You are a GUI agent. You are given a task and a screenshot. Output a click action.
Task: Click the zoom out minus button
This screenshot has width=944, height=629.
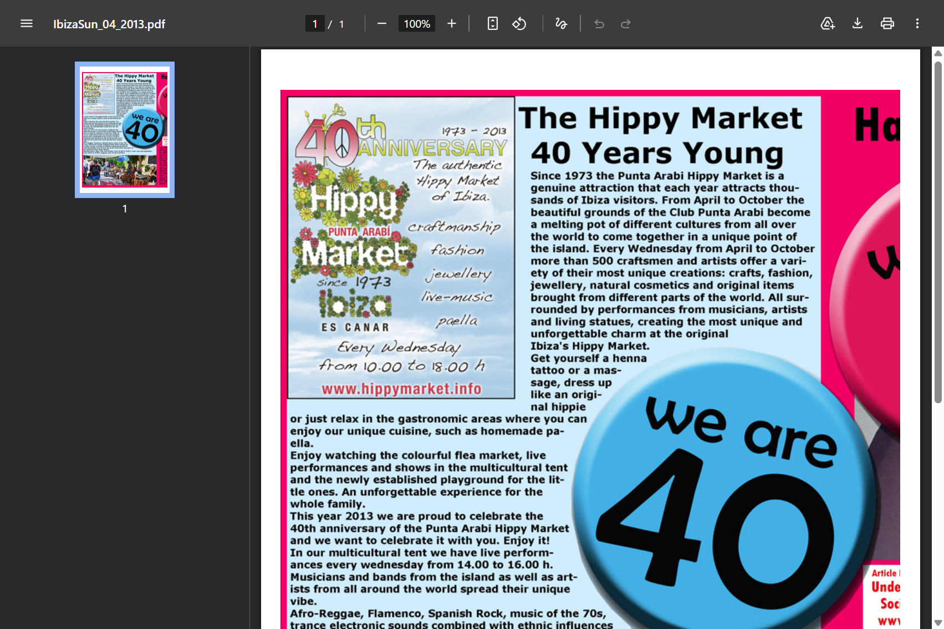pos(381,23)
